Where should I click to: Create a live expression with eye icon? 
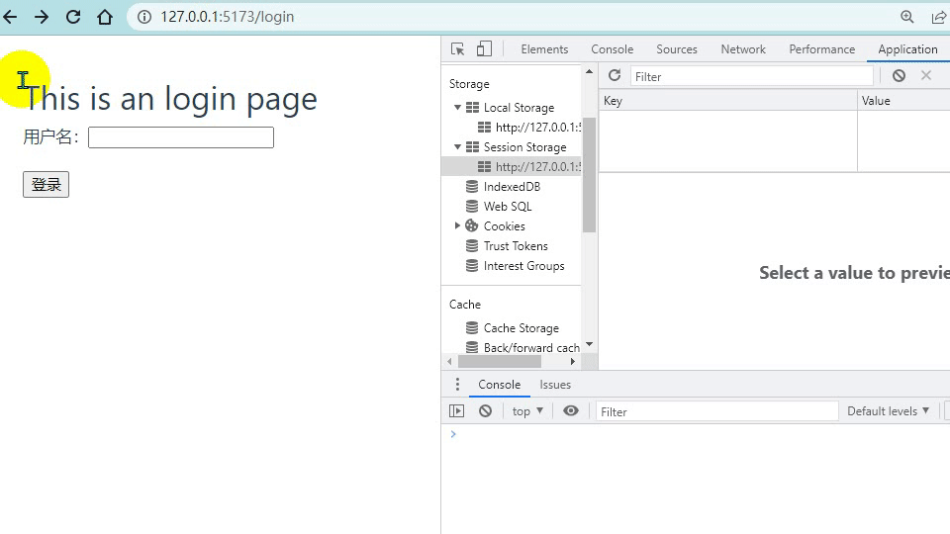pos(571,411)
